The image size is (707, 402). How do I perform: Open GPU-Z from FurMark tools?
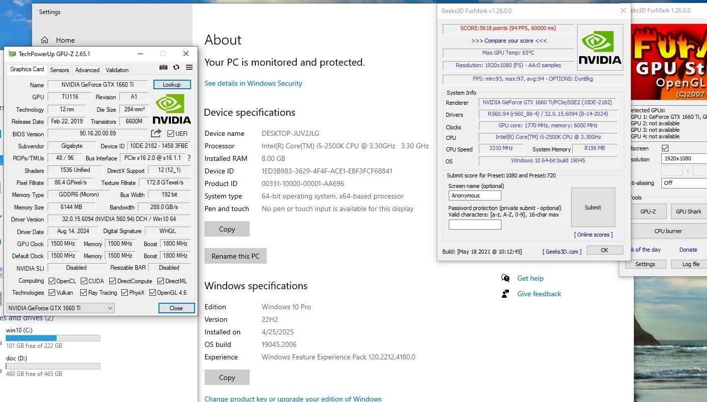[648, 212]
